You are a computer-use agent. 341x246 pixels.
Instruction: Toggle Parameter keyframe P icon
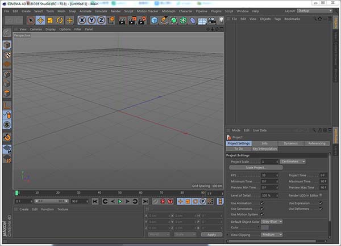coord(202,201)
